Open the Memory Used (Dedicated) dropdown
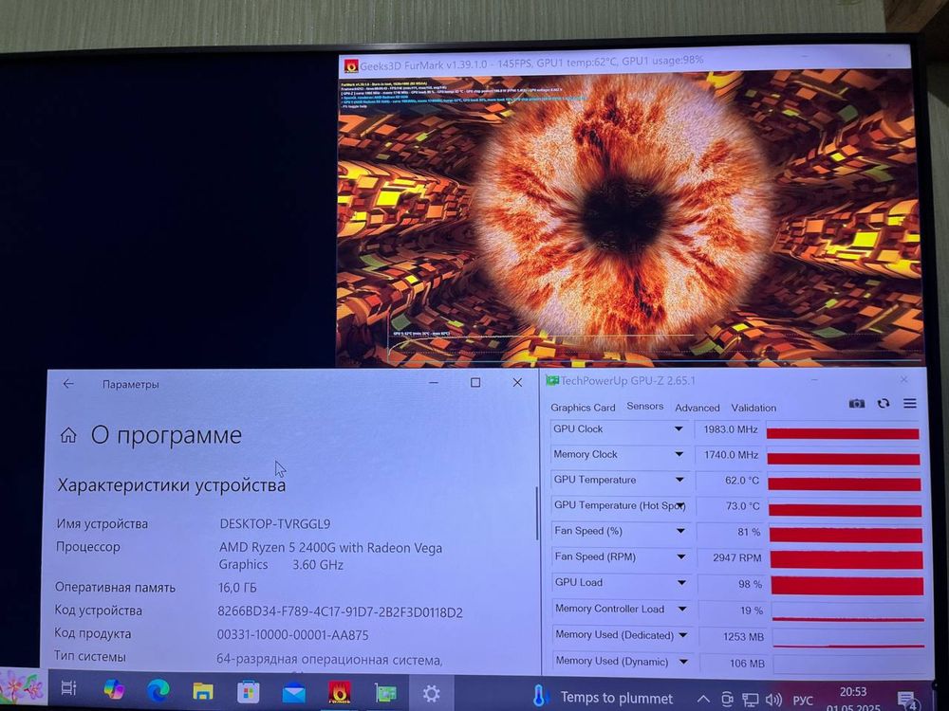The image size is (949, 711). point(683,635)
